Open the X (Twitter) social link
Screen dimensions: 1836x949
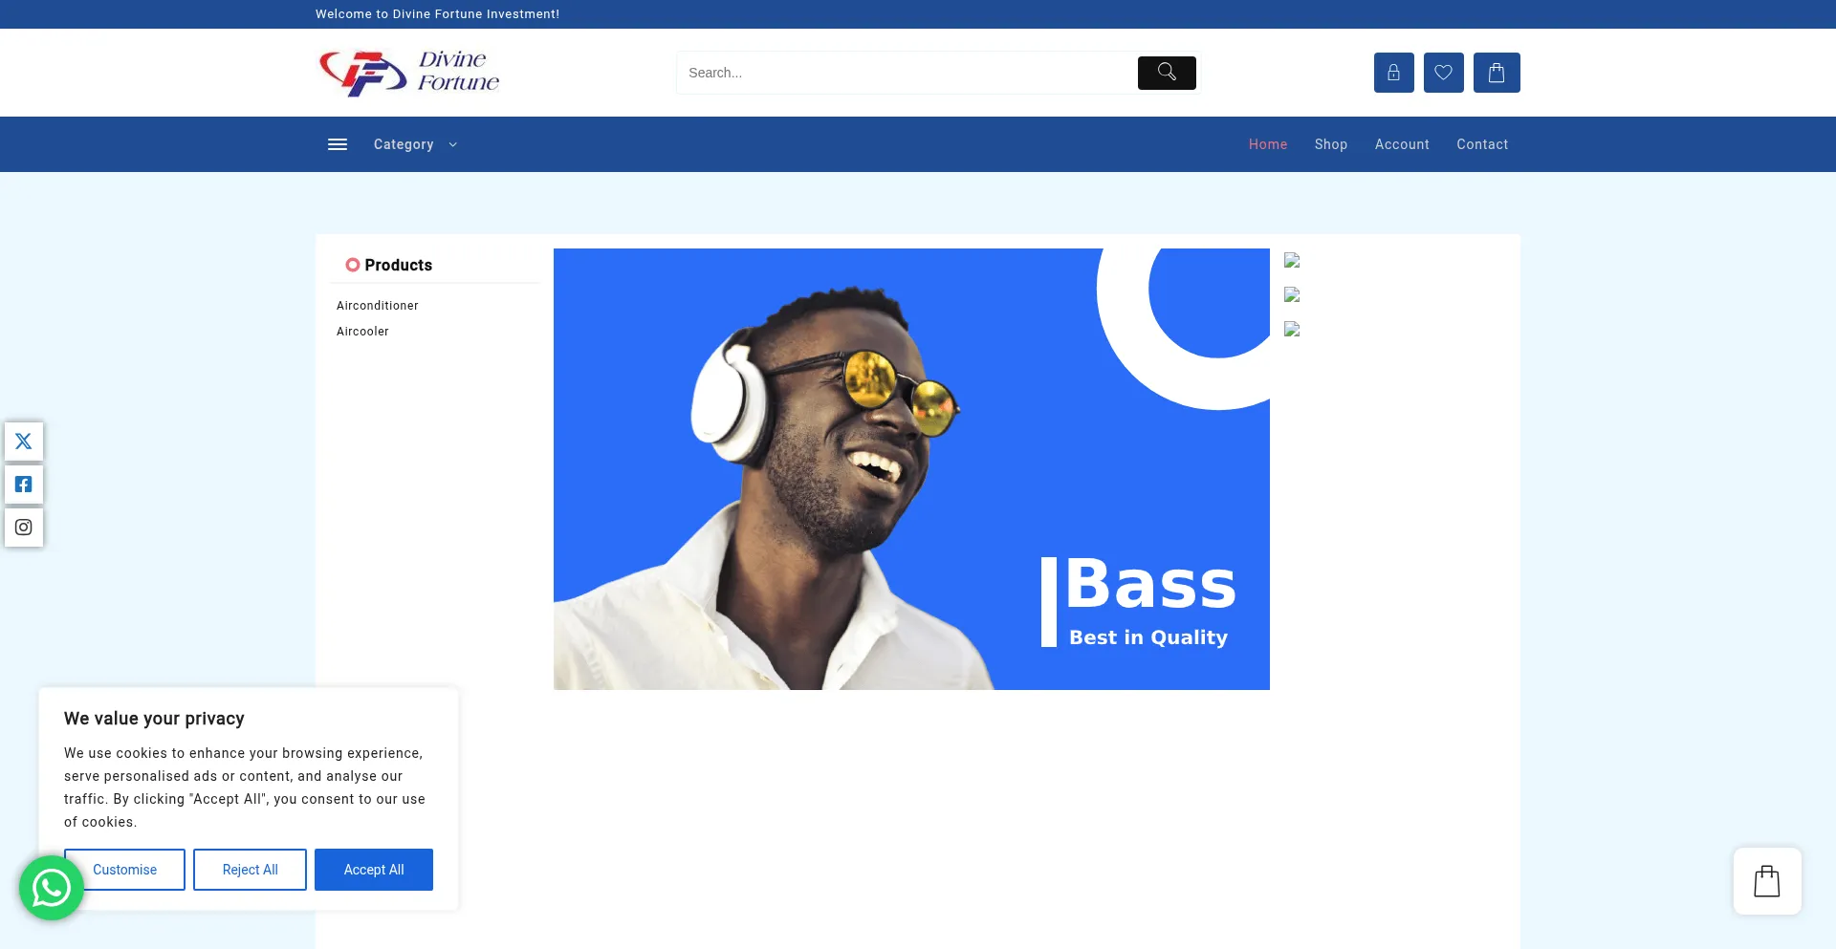(x=24, y=442)
